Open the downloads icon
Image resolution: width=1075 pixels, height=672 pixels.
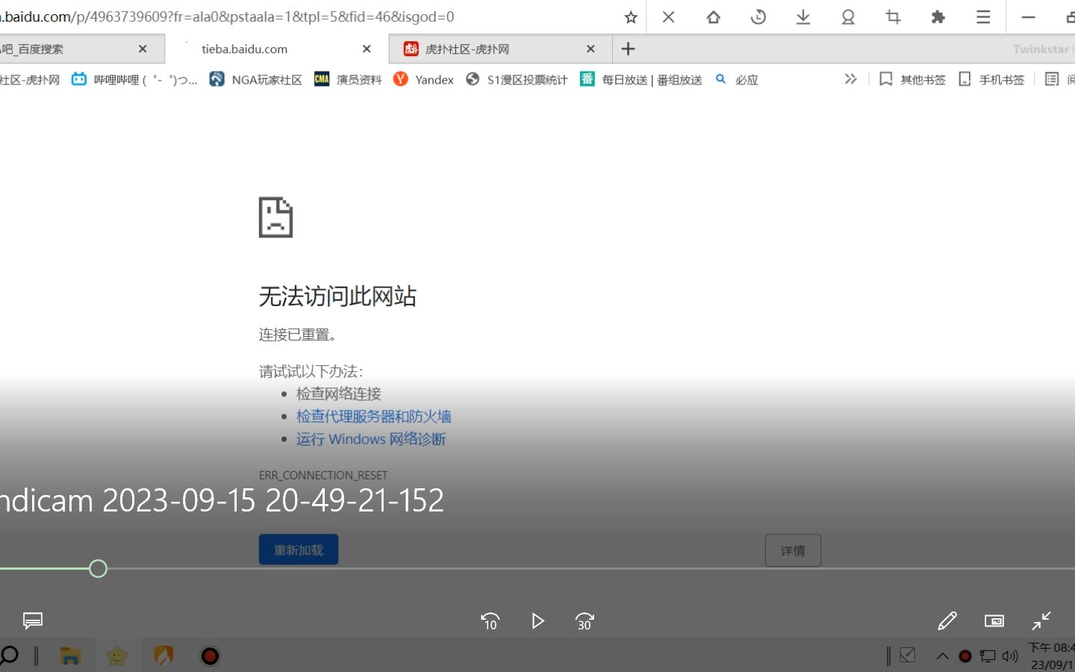pos(803,16)
